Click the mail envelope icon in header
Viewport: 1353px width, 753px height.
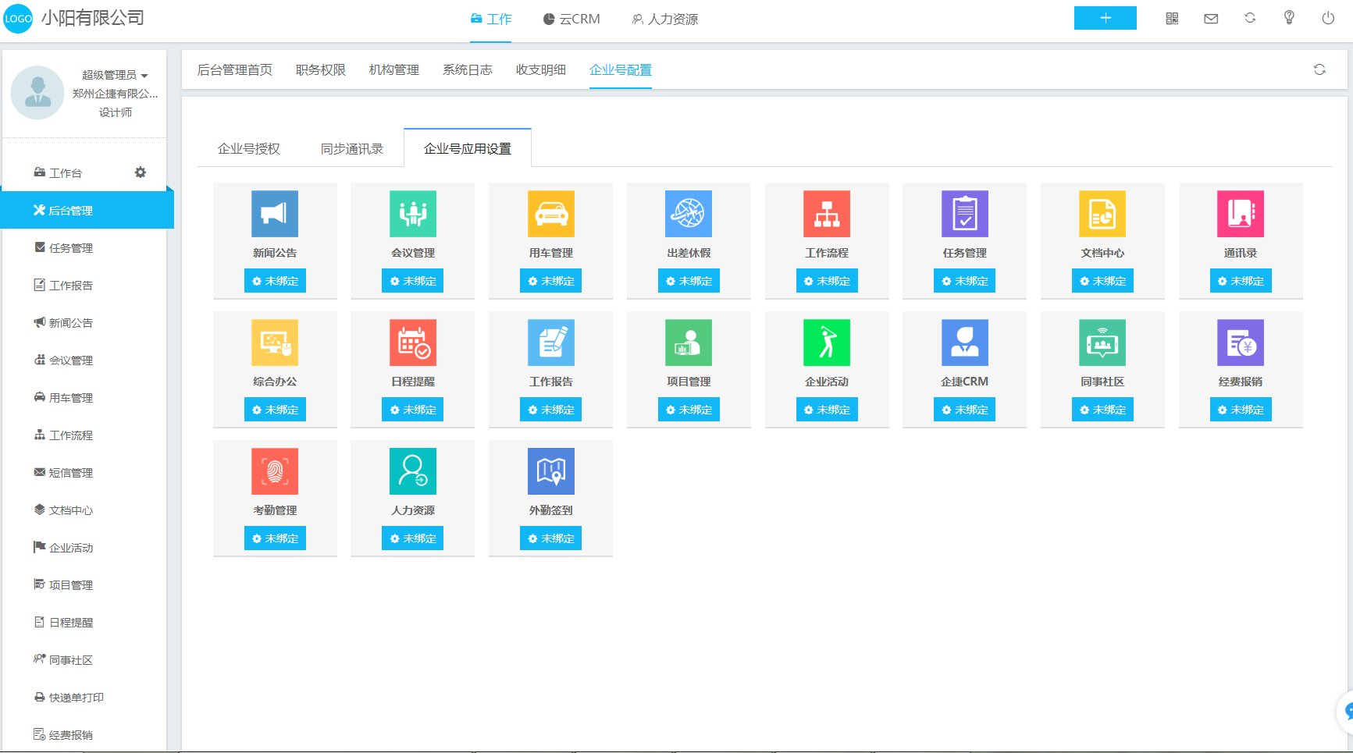1211,18
